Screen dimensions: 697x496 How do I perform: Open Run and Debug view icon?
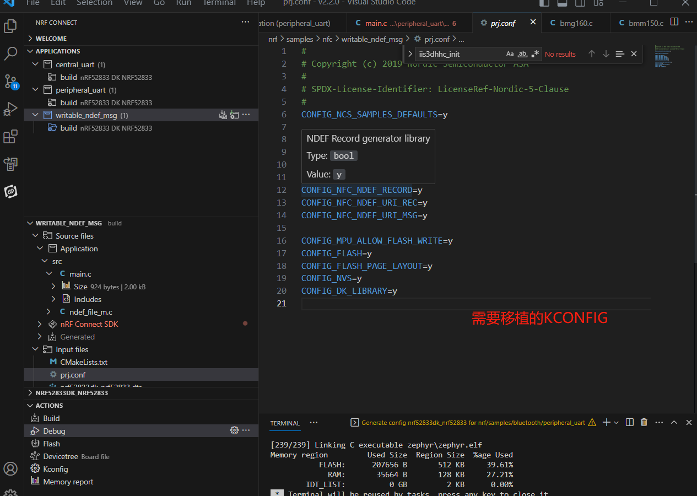tap(11, 109)
